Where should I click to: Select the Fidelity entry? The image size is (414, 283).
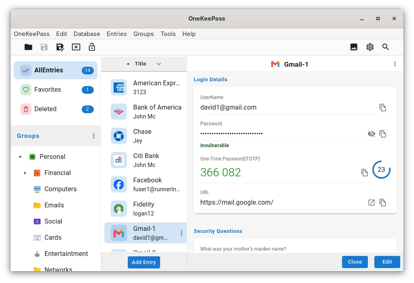point(146,209)
